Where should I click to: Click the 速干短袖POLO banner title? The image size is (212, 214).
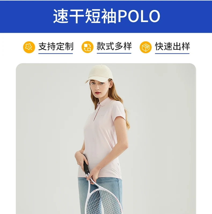pos(107,16)
